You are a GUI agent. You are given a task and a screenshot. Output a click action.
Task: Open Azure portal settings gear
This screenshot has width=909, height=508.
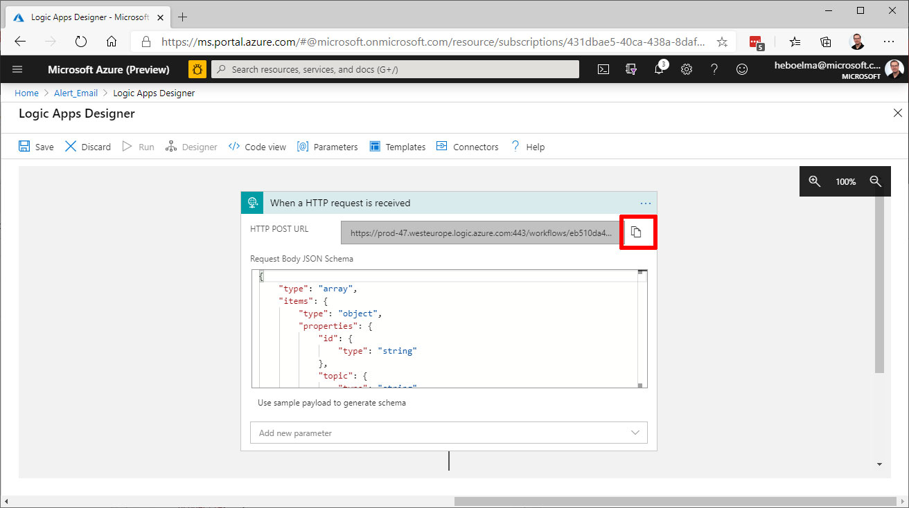pos(687,69)
